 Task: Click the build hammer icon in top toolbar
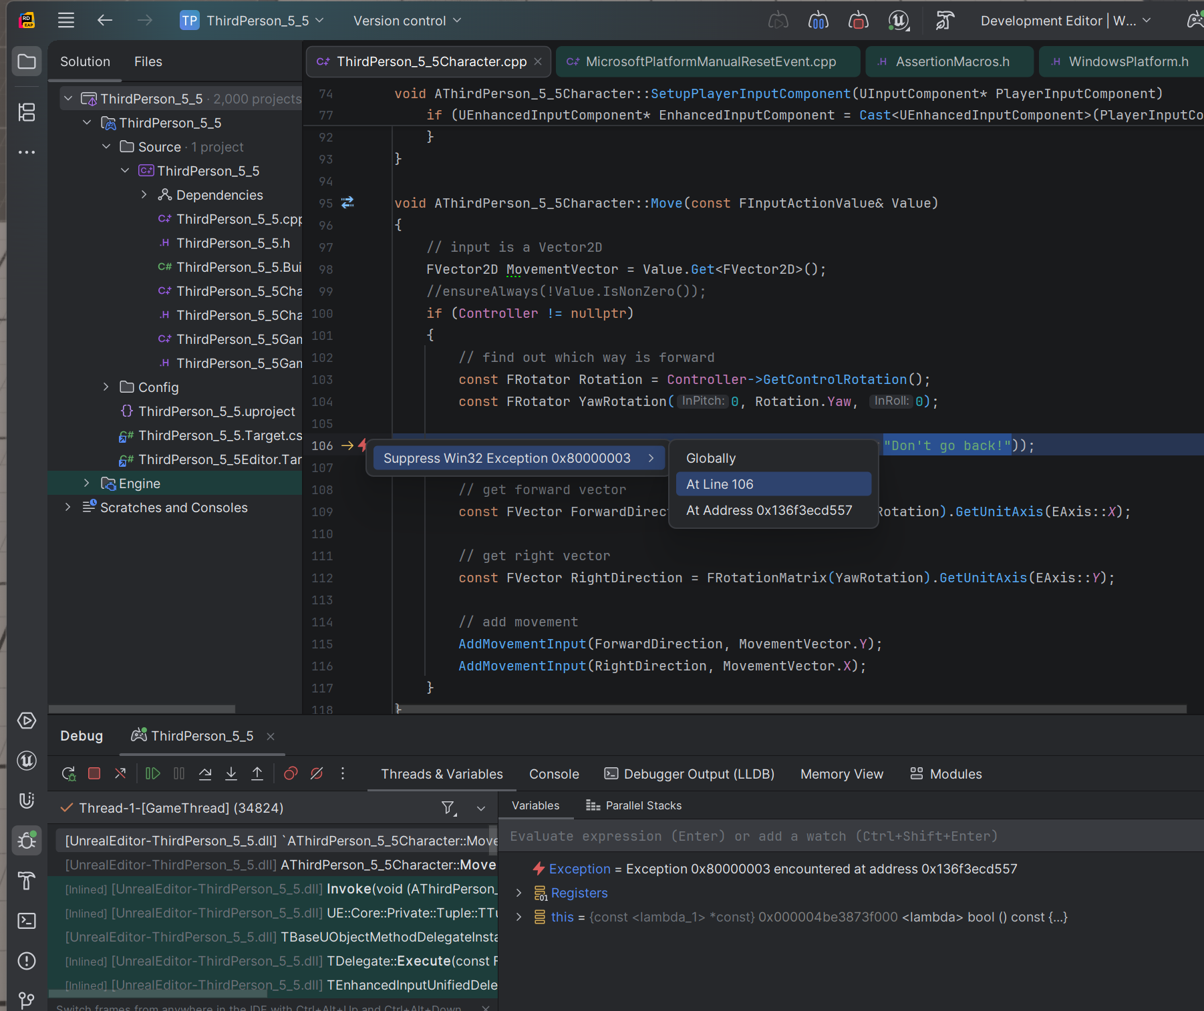944,21
